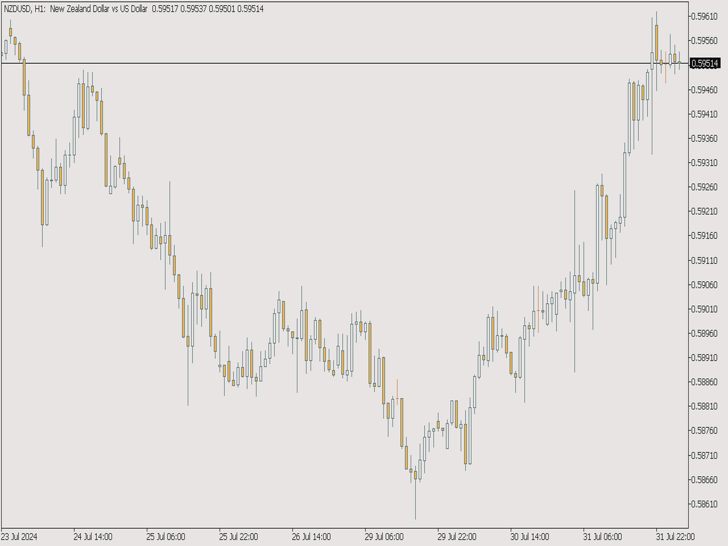
Task: Click the 31 Jul 22:00 time label
Action: coord(675,537)
